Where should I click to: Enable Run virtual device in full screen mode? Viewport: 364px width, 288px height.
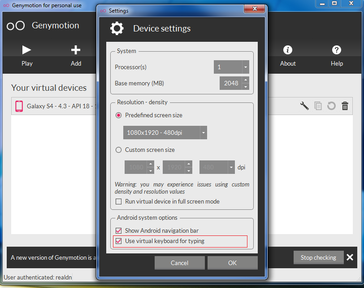click(x=119, y=201)
